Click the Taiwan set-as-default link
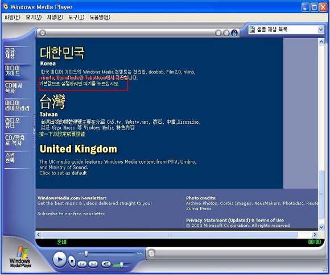 [62, 134]
